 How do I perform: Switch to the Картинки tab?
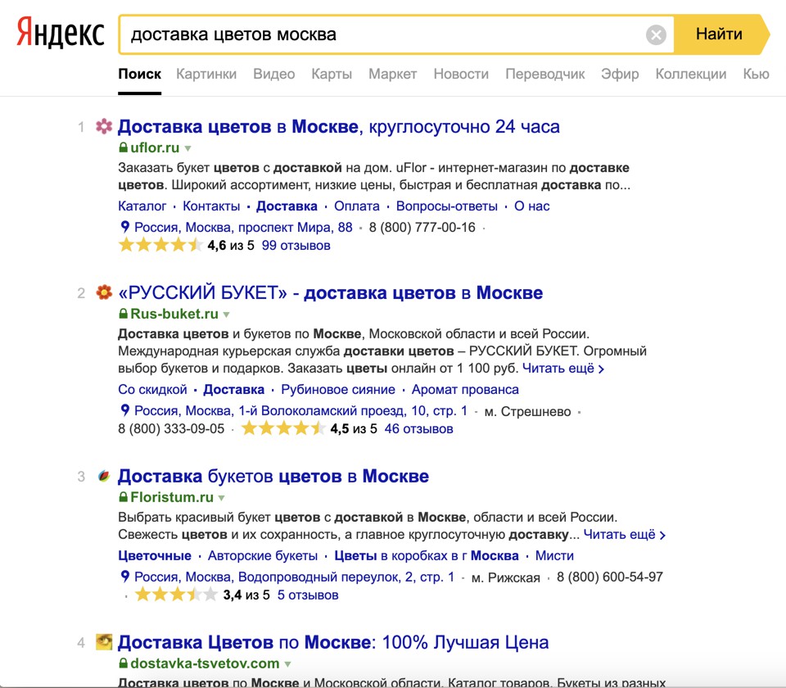pos(206,74)
